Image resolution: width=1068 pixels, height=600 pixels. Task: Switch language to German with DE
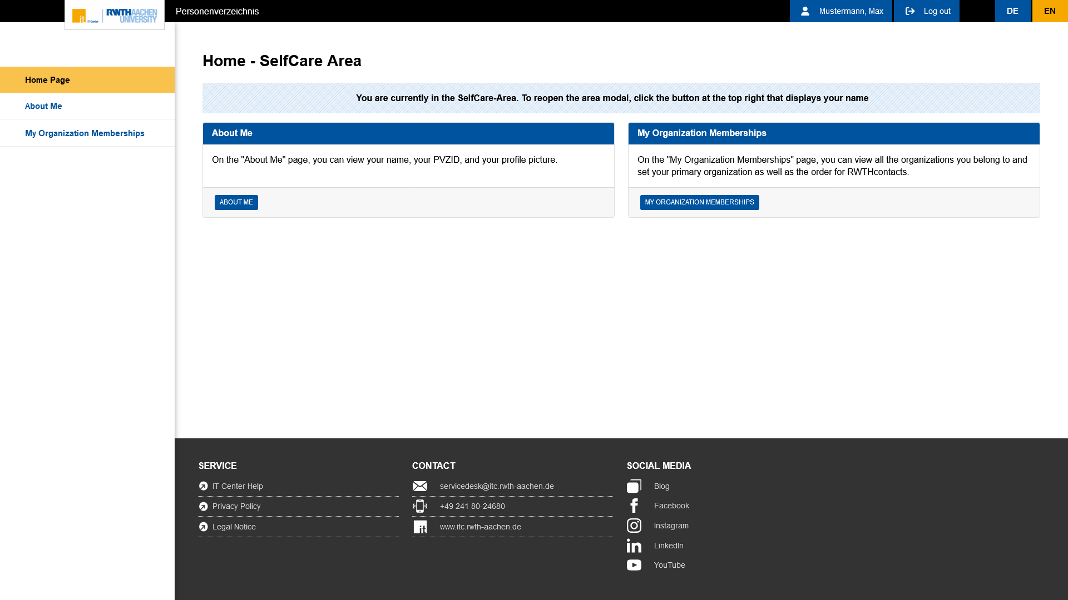(1012, 11)
